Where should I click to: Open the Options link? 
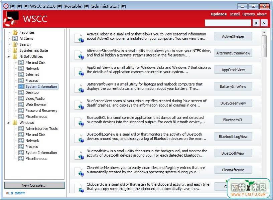[249, 14]
